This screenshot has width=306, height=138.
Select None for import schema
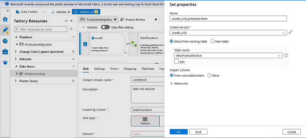point(209,75)
